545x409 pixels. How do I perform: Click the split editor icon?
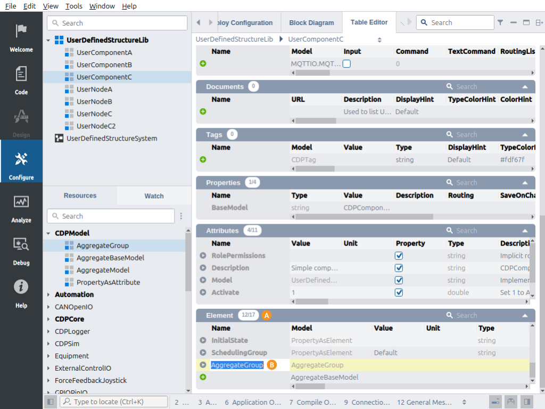coord(539,22)
